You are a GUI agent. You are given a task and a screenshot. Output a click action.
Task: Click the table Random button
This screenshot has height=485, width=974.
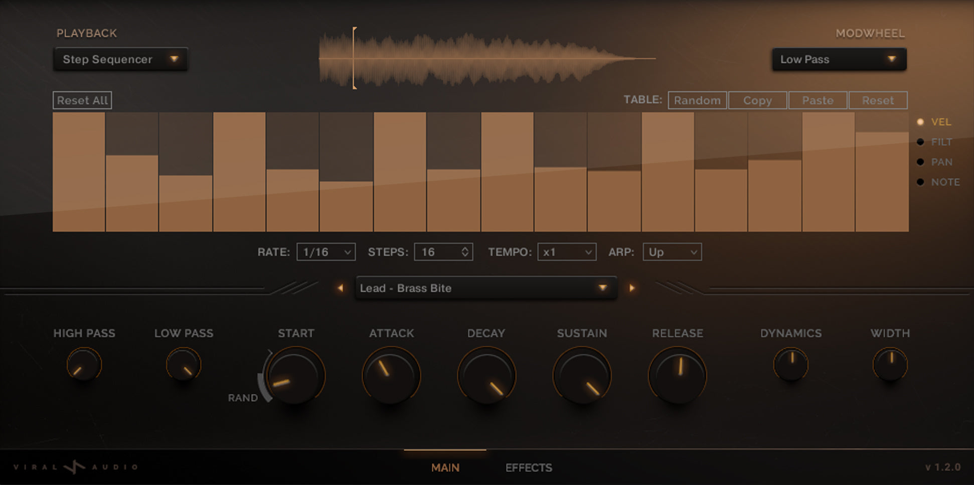697,100
